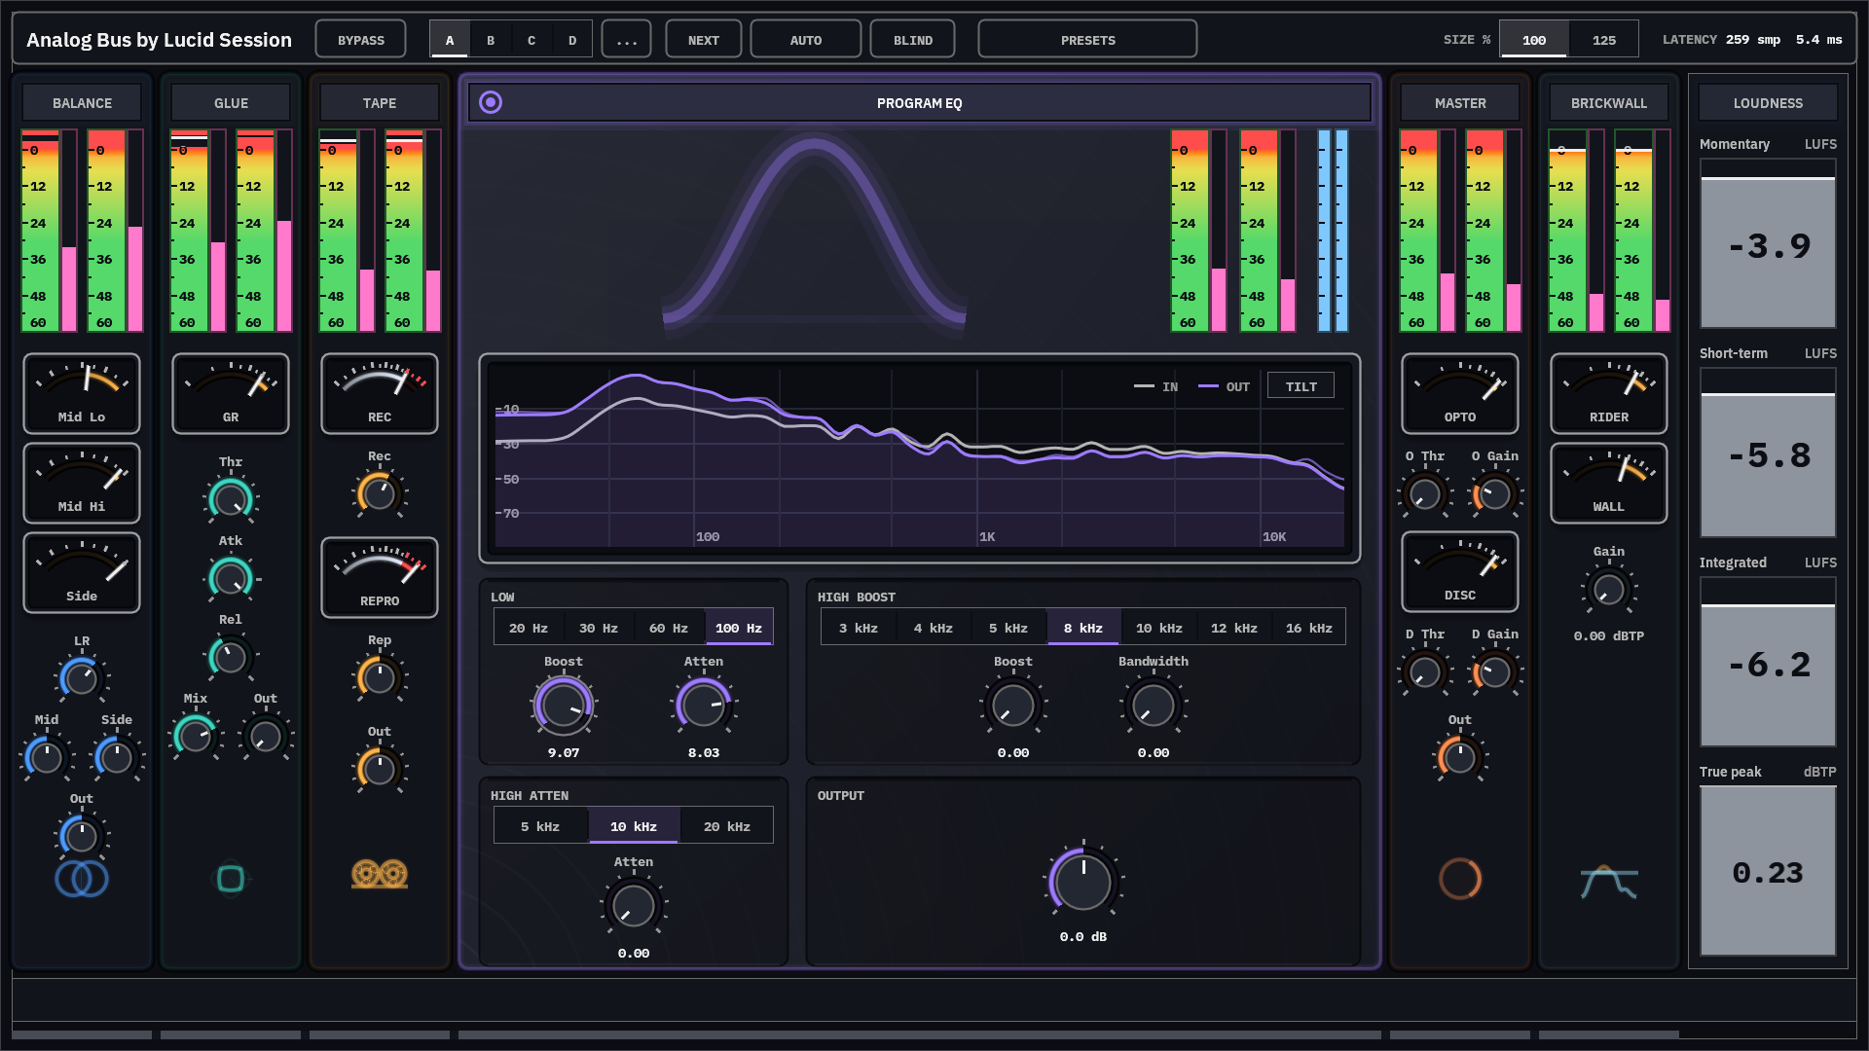Open the GLUE module header
This screenshot has width=1869, height=1051.
[x=231, y=102]
